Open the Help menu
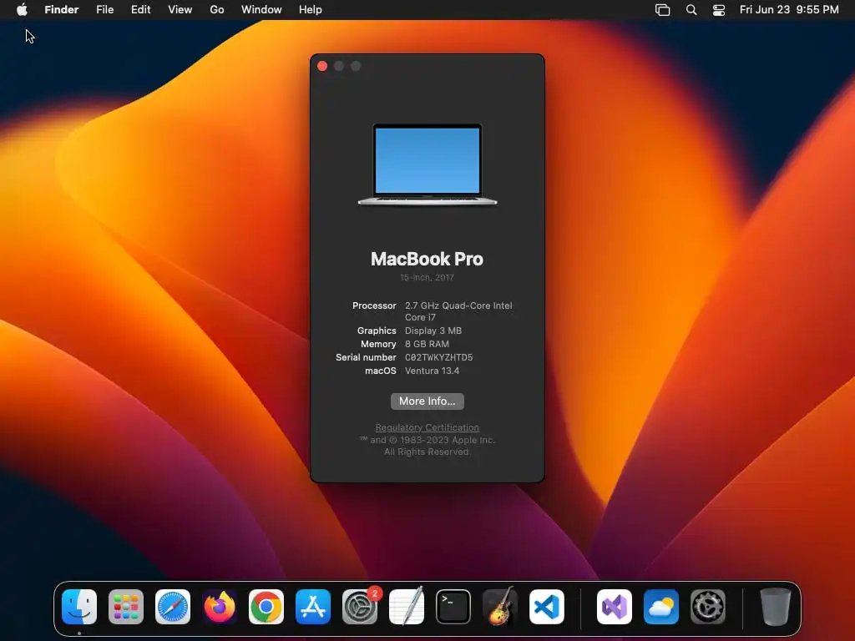This screenshot has height=641, width=855. click(x=311, y=9)
